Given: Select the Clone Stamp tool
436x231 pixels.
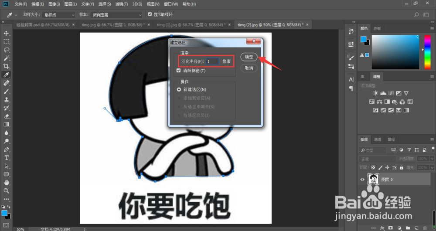Looking at the screenshot, I should coord(6,99).
